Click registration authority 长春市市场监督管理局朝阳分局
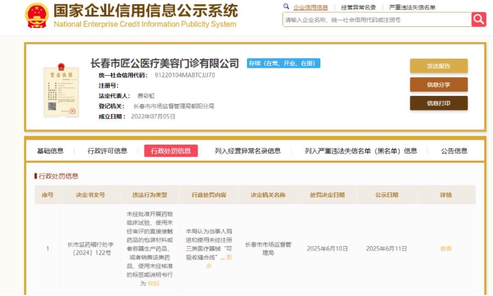This screenshot has height=296, width=493. coord(174,106)
